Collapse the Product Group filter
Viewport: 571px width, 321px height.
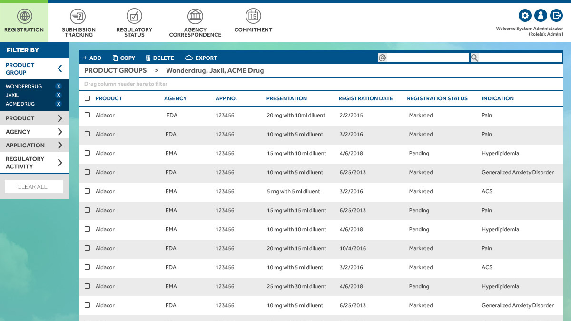(x=59, y=69)
